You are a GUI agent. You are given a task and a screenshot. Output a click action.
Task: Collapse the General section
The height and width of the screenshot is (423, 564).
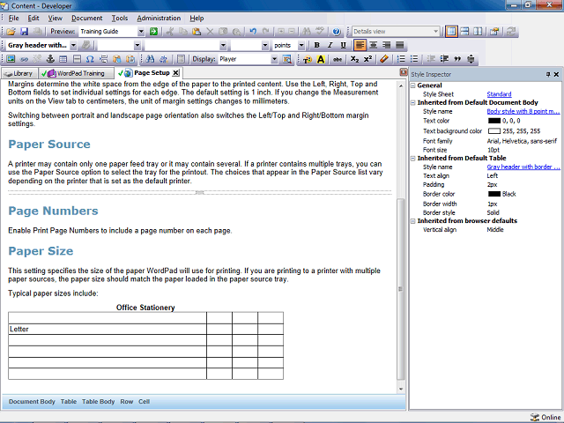413,85
